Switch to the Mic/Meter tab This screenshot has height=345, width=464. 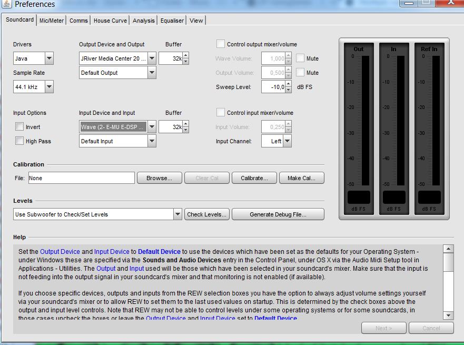point(52,21)
